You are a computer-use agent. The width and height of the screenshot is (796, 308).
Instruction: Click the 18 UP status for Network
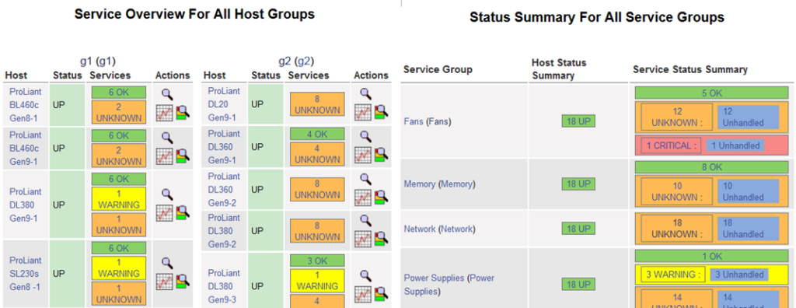coord(578,229)
